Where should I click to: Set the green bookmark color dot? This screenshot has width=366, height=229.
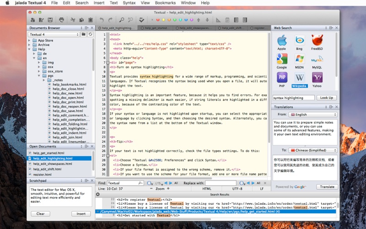click(x=175, y=20)
